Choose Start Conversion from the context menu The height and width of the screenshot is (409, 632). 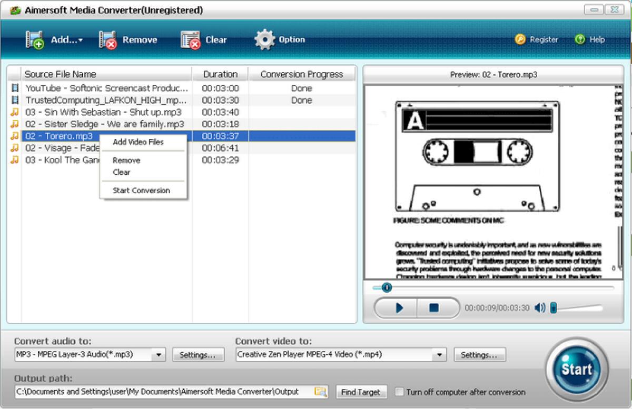click(x=142, y=190)
